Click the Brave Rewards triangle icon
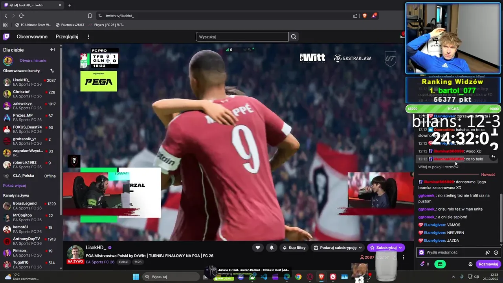This screenshot has width=503, height=283. tap(374, 16)
